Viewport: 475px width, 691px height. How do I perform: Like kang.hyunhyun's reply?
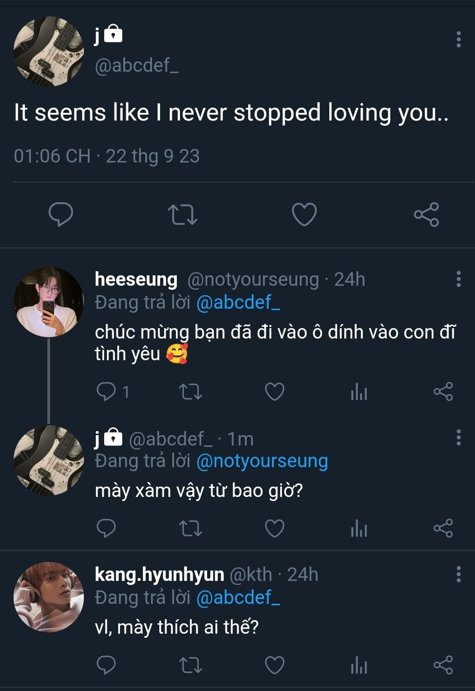pyautogui.click(x=274, y=665)
